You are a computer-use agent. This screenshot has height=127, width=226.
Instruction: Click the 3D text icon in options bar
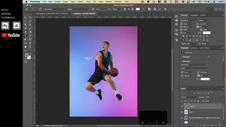(x=165, y=9)
